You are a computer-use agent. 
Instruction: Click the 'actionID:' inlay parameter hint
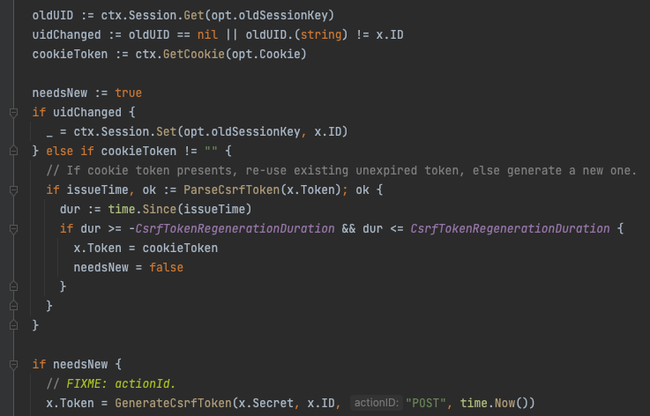(x=377, y=403)
